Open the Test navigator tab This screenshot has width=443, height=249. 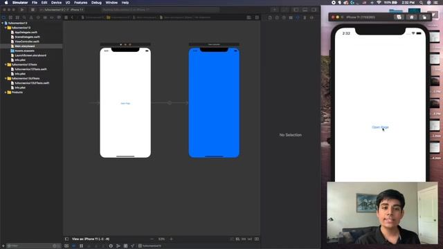click(x=38, y=17)
